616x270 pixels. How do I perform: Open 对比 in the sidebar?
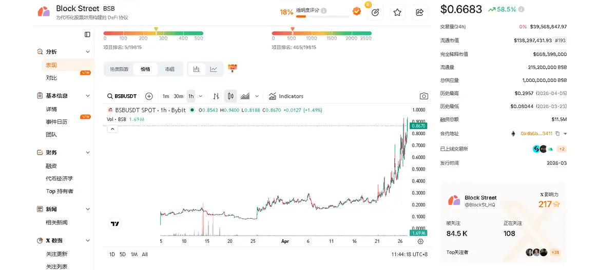(x=51, y=78)
